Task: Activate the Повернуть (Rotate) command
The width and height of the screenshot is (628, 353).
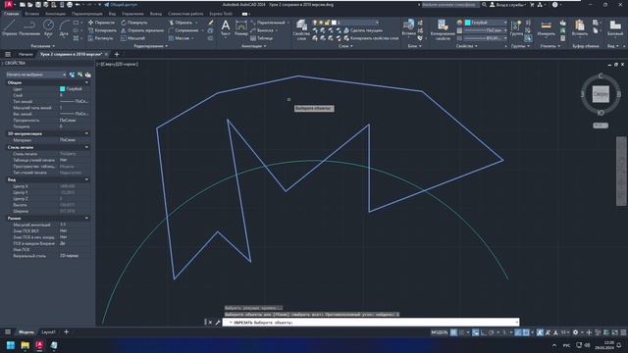Action: click(x=134, y=23)
